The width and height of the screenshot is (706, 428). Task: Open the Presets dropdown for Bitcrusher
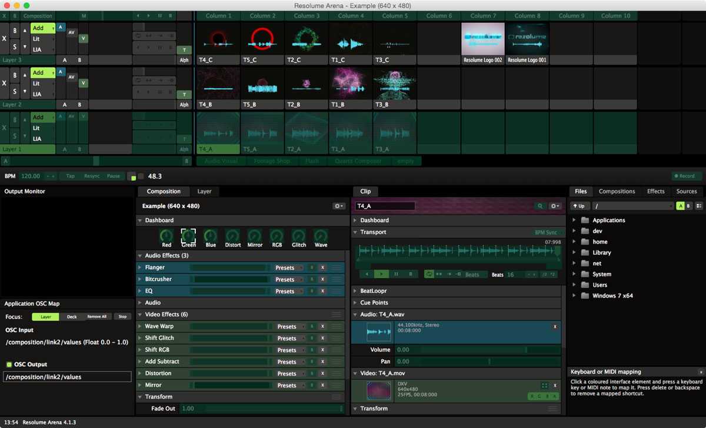pyautogui.click(x=289, y=279)
